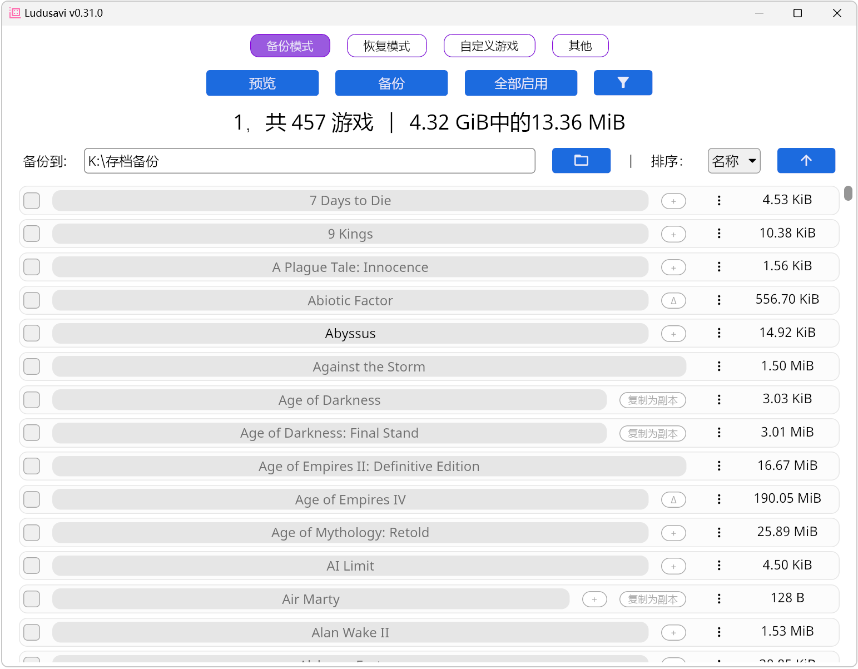Switch to 恢复模式 tab
The image size is (858, 669).
(387, 46)
